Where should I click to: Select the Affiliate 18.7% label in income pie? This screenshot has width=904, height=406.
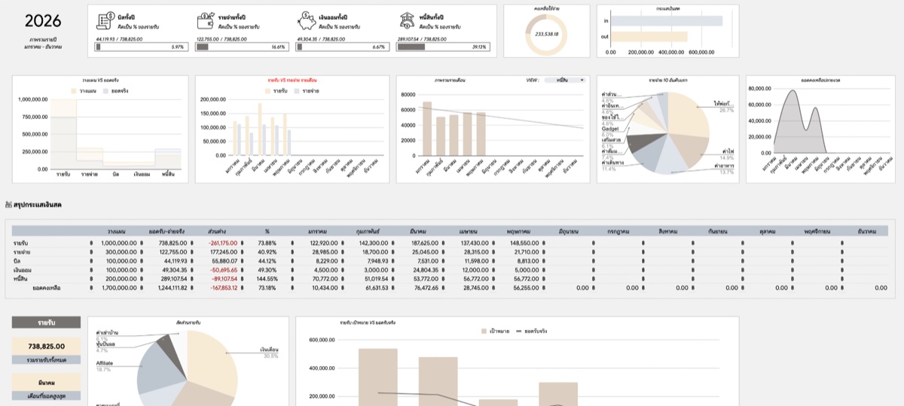(x=104, y=365)
